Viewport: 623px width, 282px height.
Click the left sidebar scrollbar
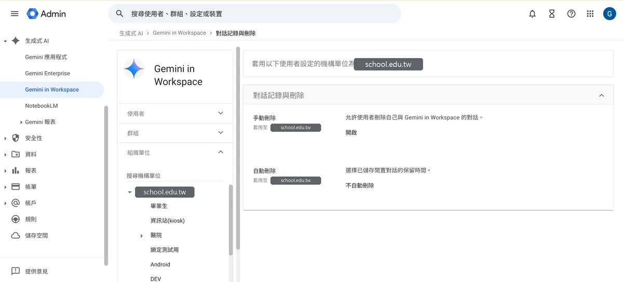coord(106,185)
